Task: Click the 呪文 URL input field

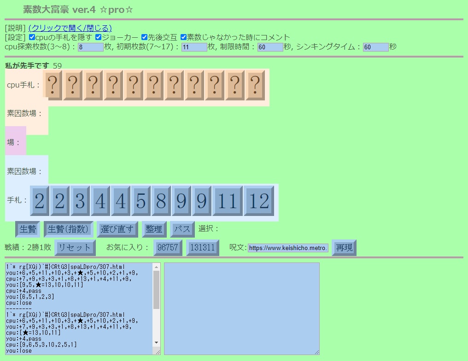Action: [288, 248]
